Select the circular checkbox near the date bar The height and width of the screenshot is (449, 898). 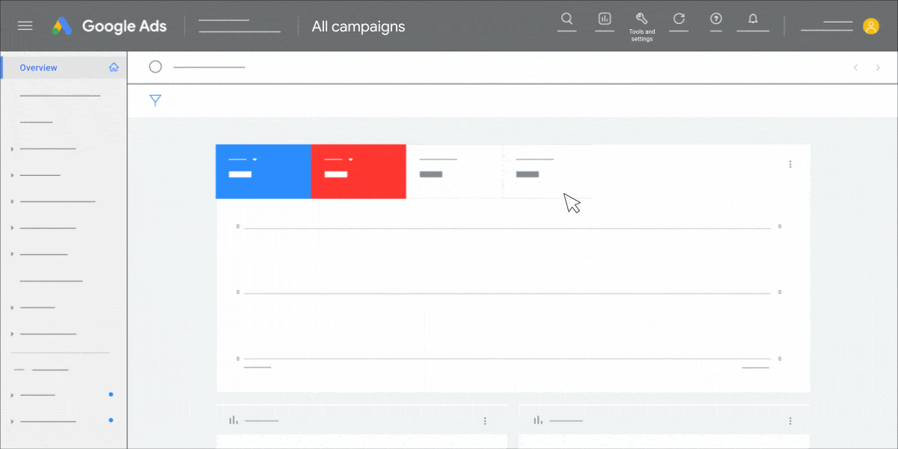coord(155,66)
